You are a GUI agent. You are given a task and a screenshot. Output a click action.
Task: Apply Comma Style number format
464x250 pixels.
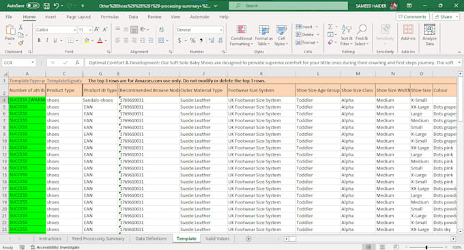coord(201,40)
